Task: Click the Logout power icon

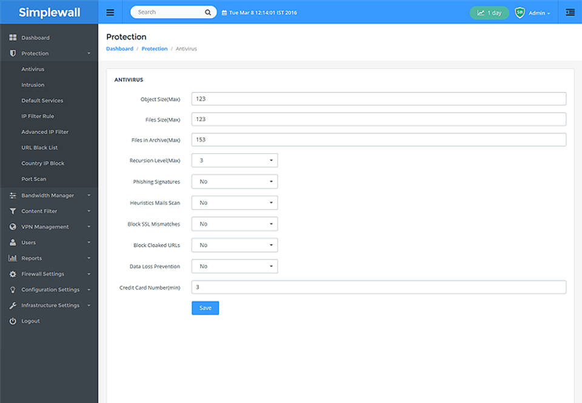Action: [13, 321]
